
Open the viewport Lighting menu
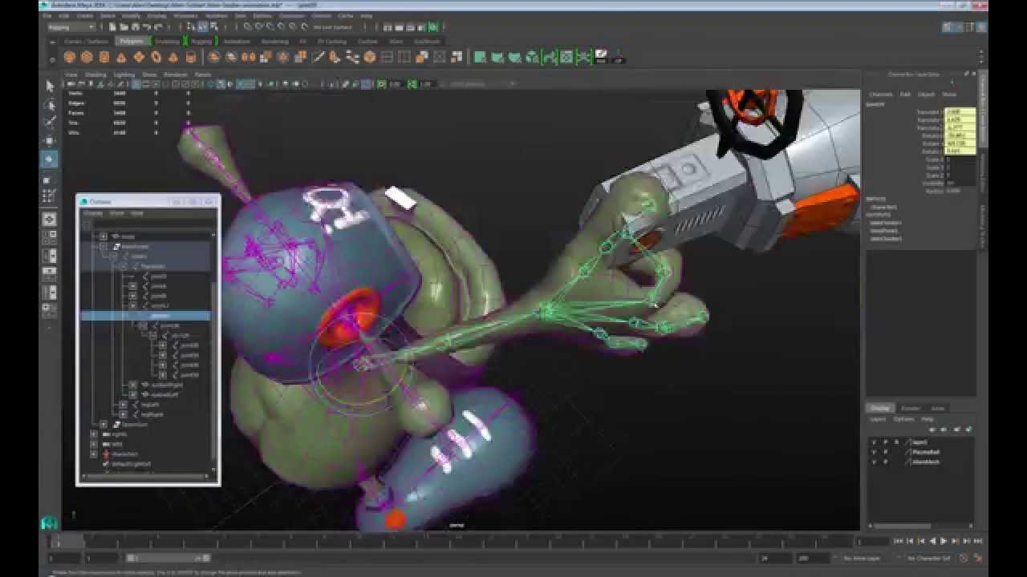tap(124, 75)
